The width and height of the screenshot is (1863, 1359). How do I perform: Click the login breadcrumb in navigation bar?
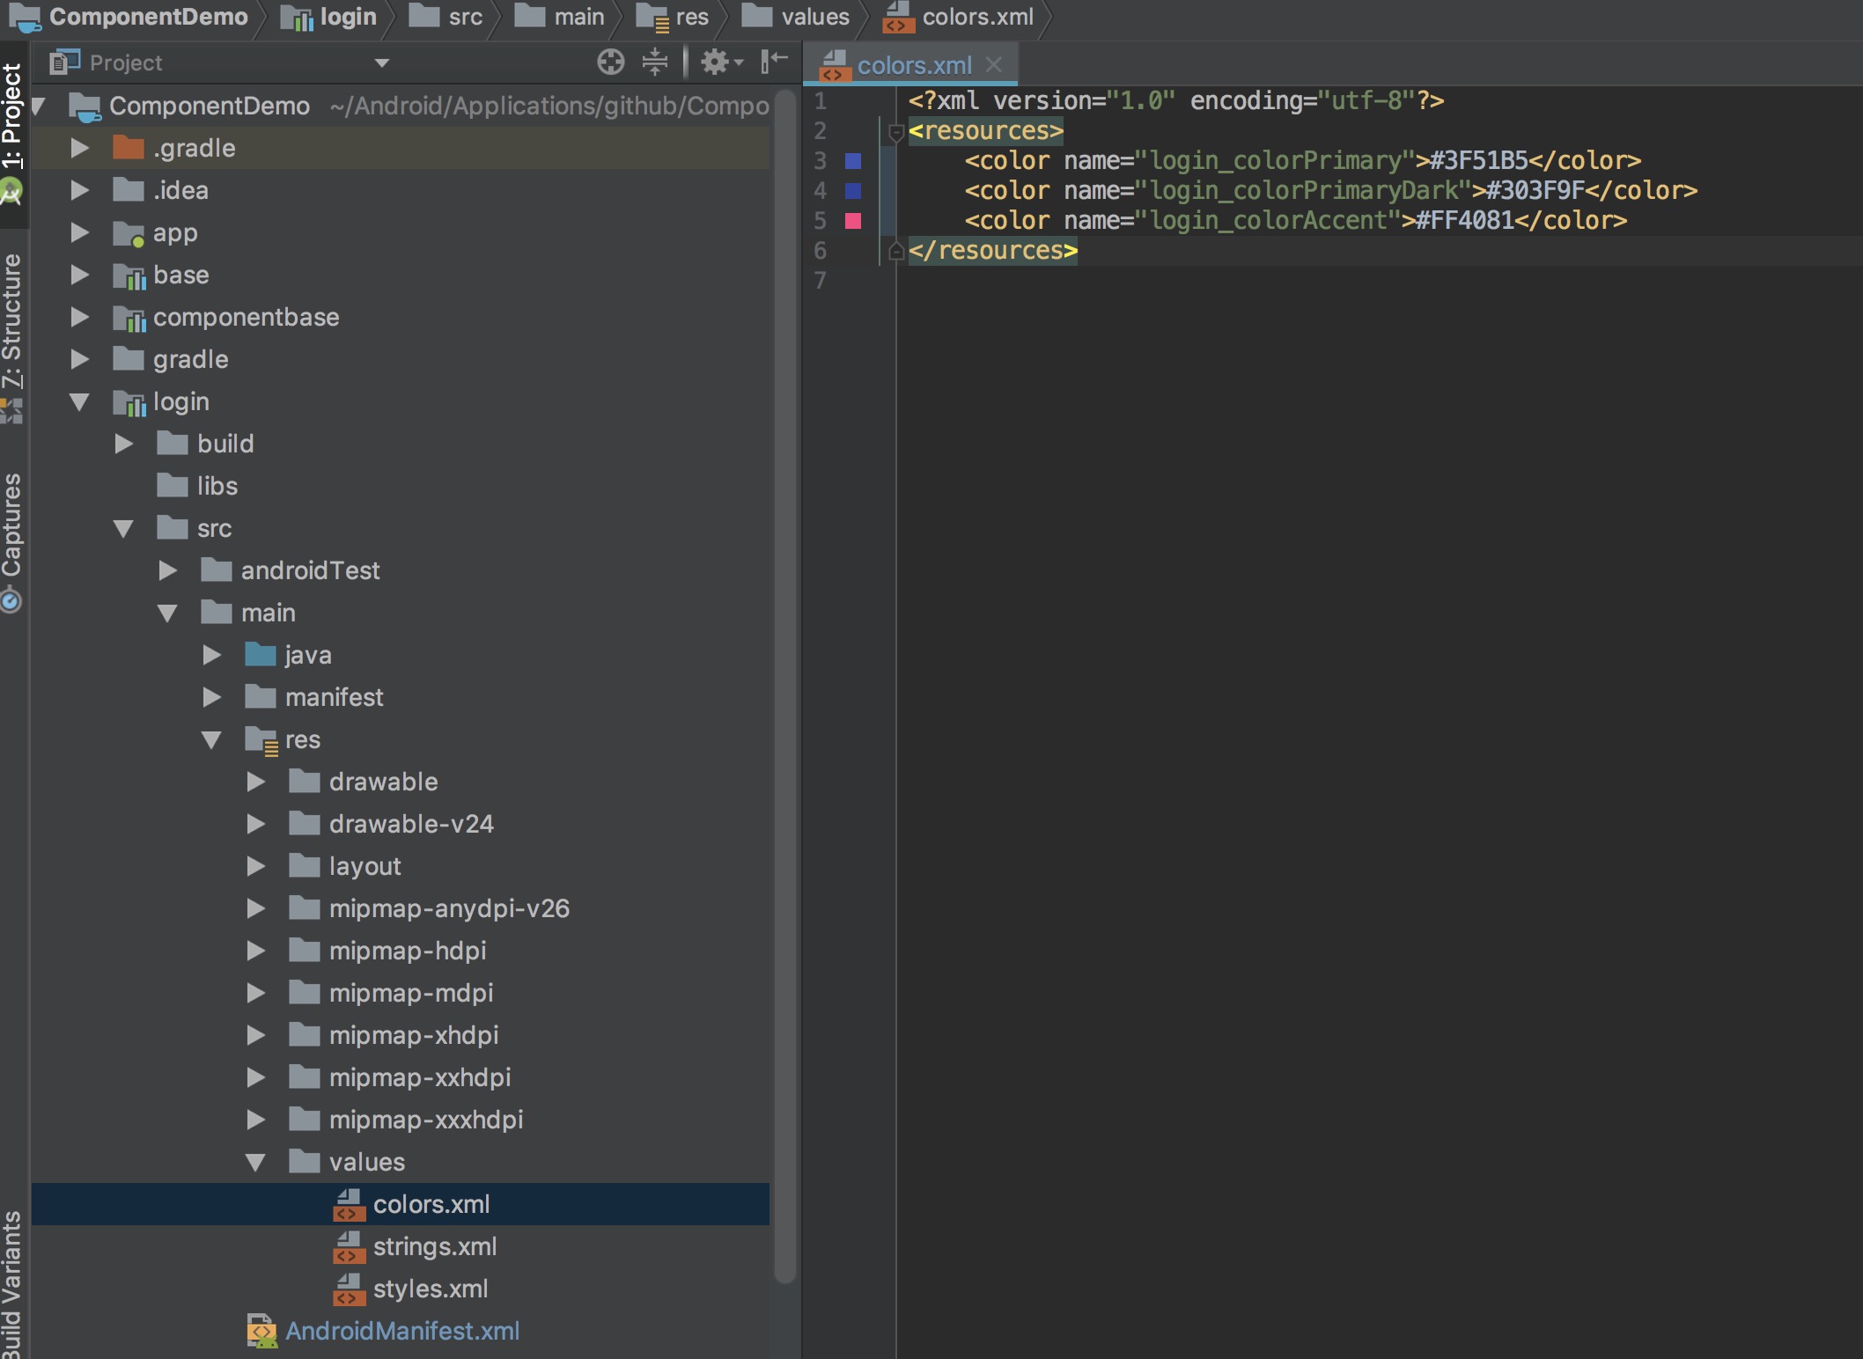click(x=347, y=17)
